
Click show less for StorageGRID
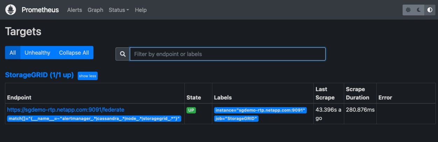coord(87,76)
